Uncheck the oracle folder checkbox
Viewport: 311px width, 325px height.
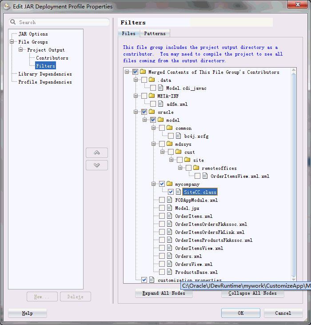click(144, 112)
